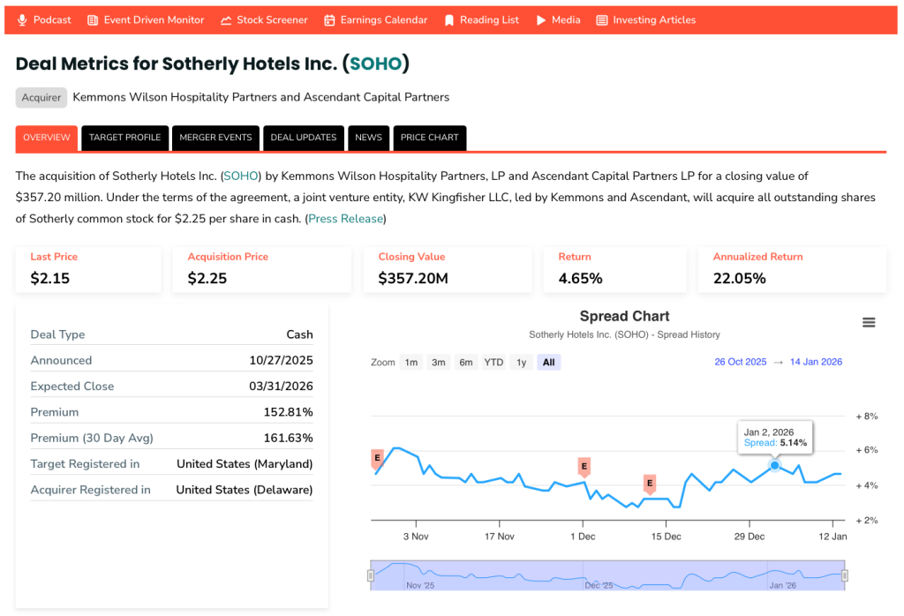Enable the YTD zoom option

493,362
